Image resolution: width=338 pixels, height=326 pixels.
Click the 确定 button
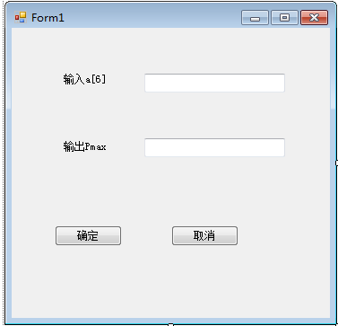coord(88,236)
